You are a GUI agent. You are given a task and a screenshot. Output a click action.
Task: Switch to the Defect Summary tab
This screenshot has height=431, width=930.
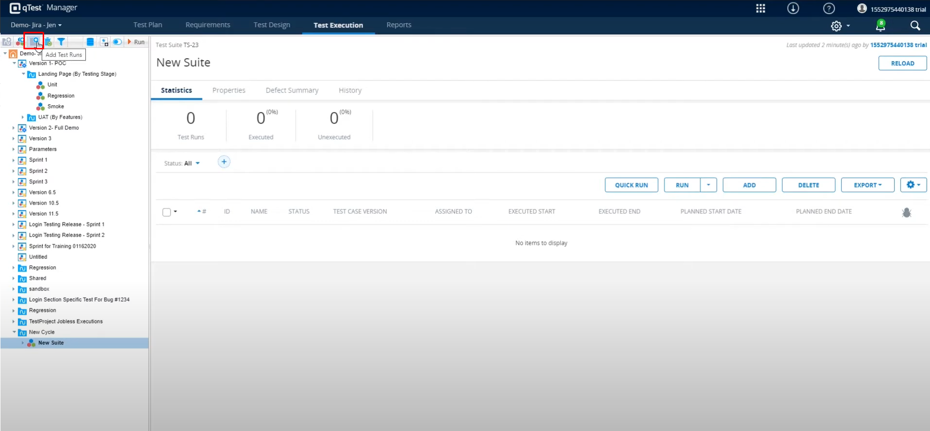pyautogui.click(x=292, y=90)
